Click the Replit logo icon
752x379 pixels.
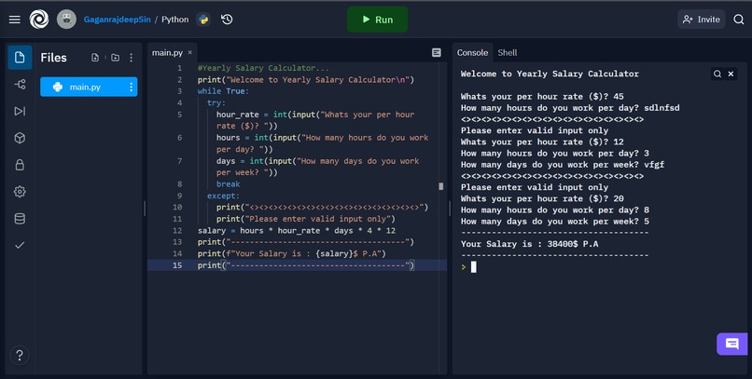tap(39, 20)
